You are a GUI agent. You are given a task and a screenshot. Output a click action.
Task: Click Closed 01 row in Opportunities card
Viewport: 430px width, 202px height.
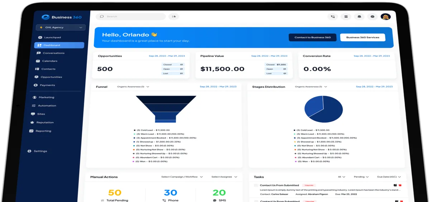click(x=173, y=65)
